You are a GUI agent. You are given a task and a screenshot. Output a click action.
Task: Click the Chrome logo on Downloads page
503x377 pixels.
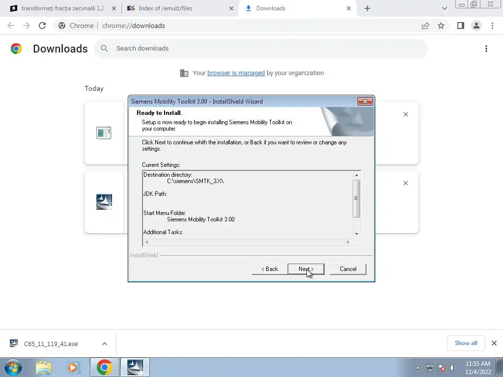[16, 49]
